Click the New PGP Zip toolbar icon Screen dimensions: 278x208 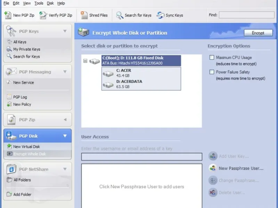coord(8,15)
